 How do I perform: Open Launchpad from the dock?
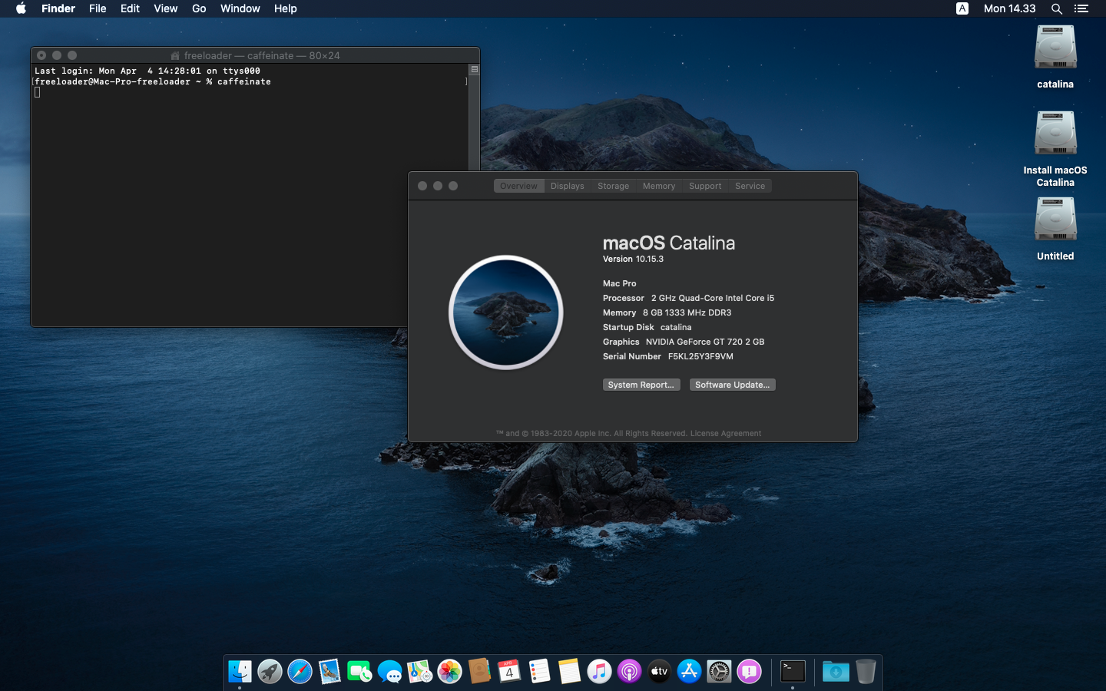pos(270,672)
